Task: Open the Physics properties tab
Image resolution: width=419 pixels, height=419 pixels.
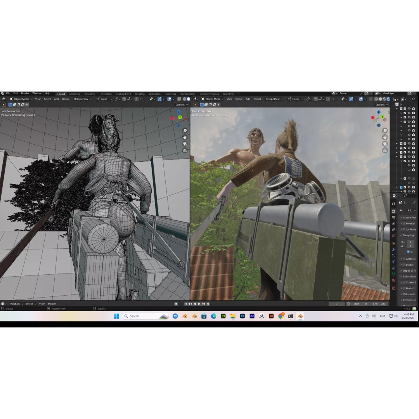Action: point(394,261)
